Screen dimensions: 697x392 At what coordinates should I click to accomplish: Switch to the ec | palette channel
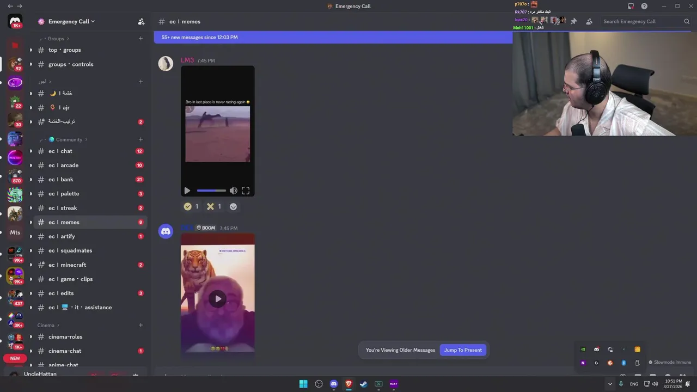[x=90, y=193]
